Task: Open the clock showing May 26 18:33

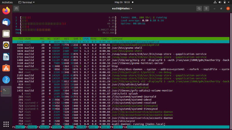Action: tap(122, 2)
